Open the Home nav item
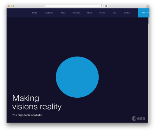 (x=35, y=13)
